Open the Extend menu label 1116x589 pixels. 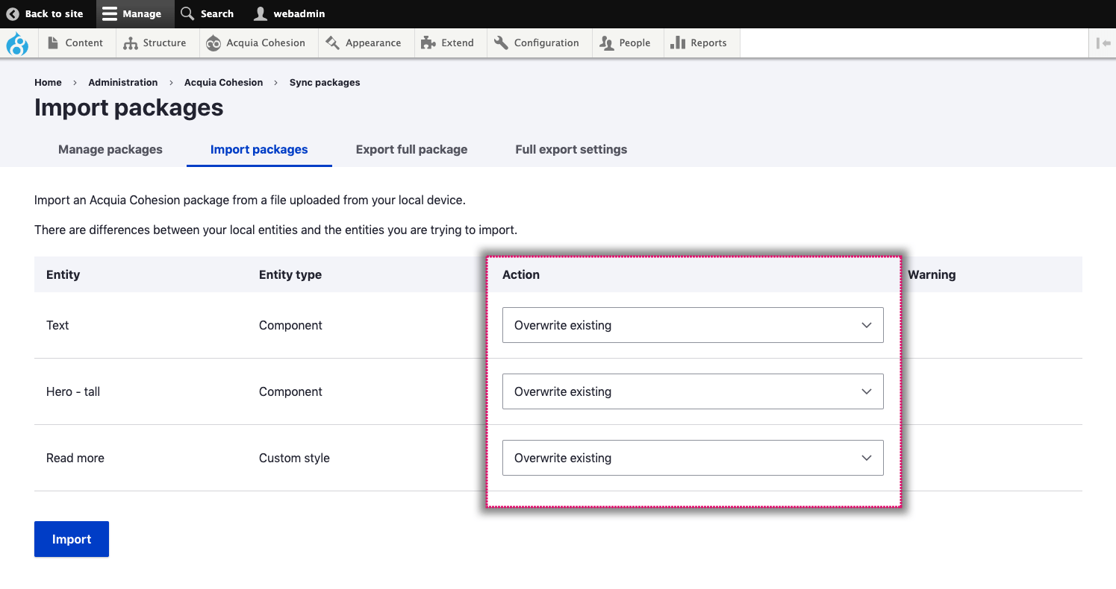click(x=458, y=43)
